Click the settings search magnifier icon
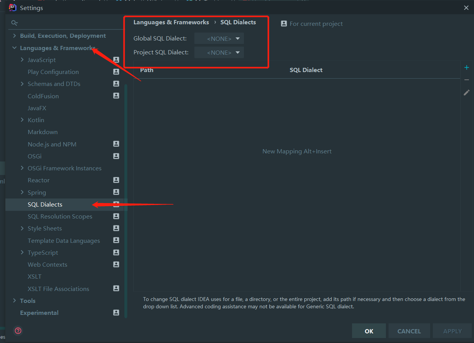474x343 pixels. coord(15,23)
